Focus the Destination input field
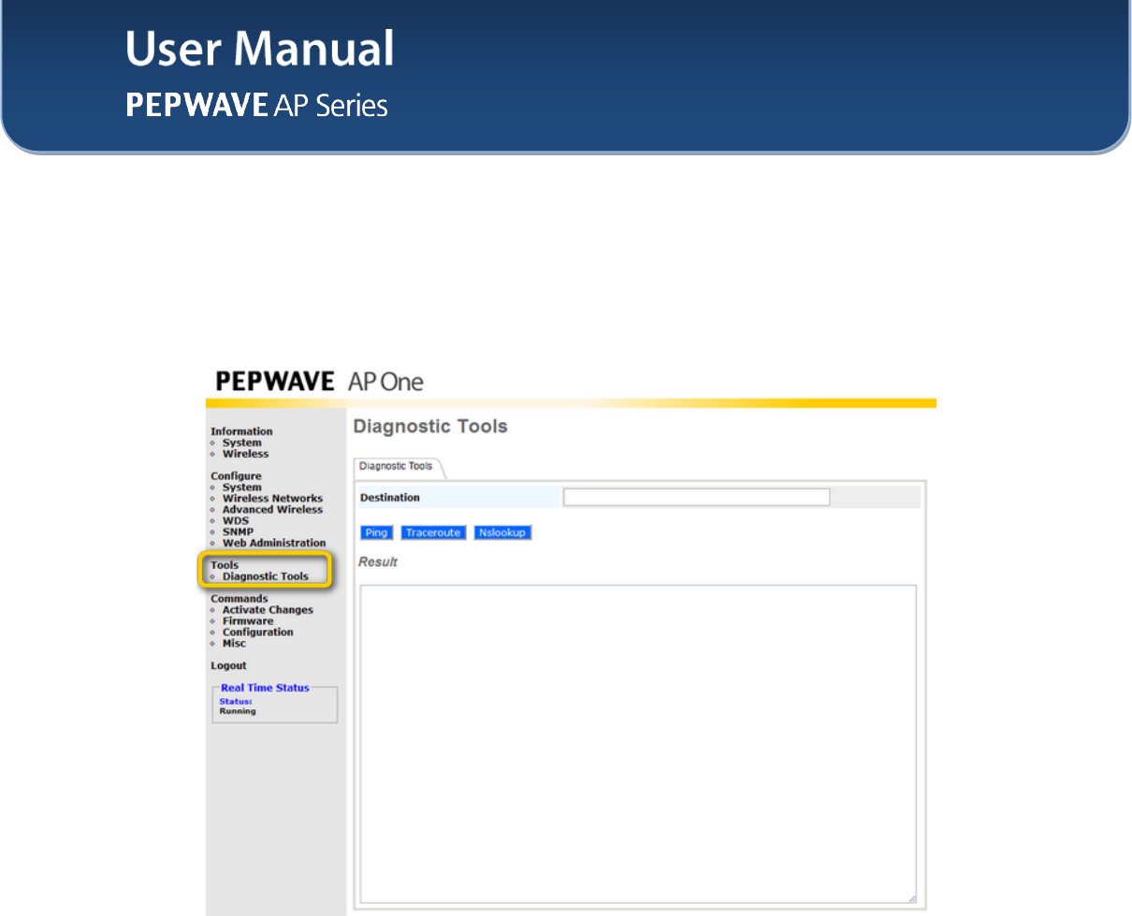The width and height of the screenshot is (1132, 916). click(696, 498)
